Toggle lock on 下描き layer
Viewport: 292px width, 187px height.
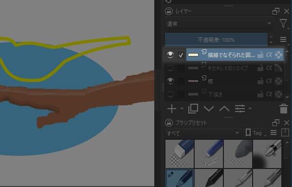[260, 94]
